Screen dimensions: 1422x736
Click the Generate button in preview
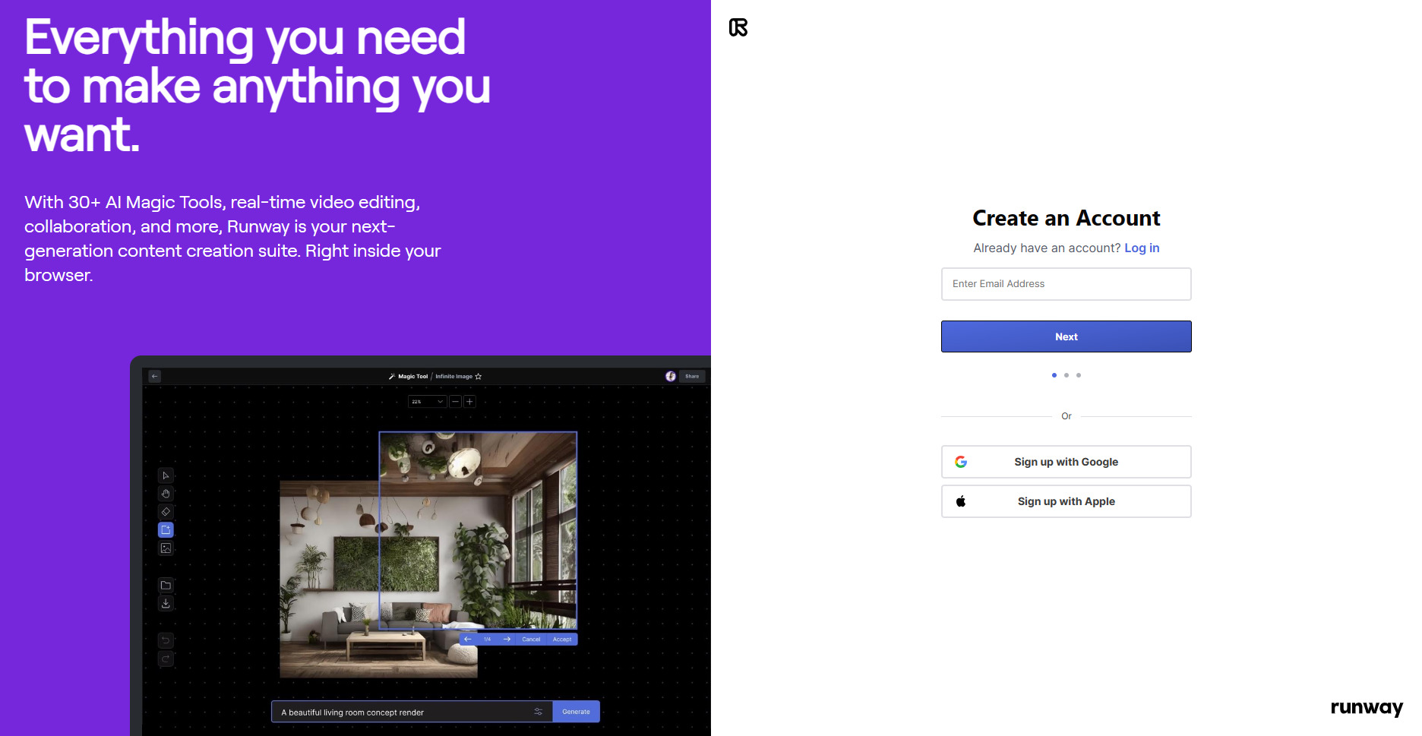point(576,712)
